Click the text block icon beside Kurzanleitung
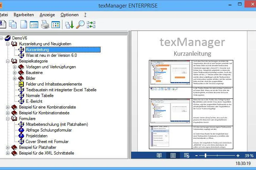The height and width of the screenshot is (170, 256). (x=21, y=50)
